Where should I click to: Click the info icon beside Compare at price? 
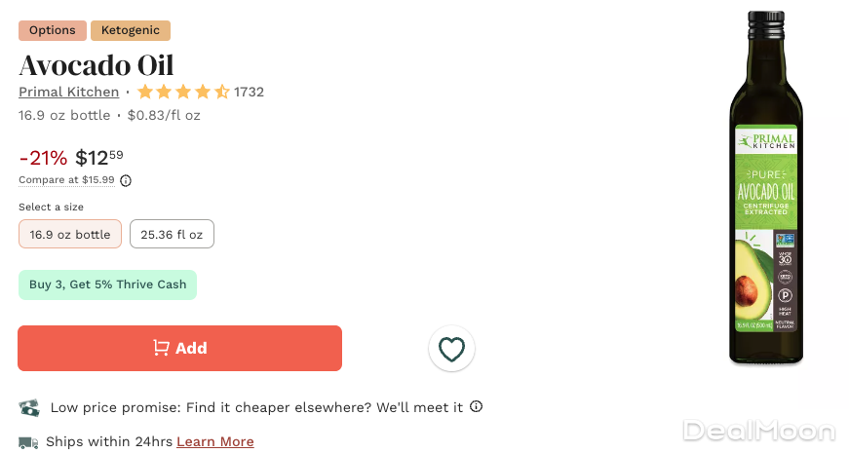coord(126,180)
